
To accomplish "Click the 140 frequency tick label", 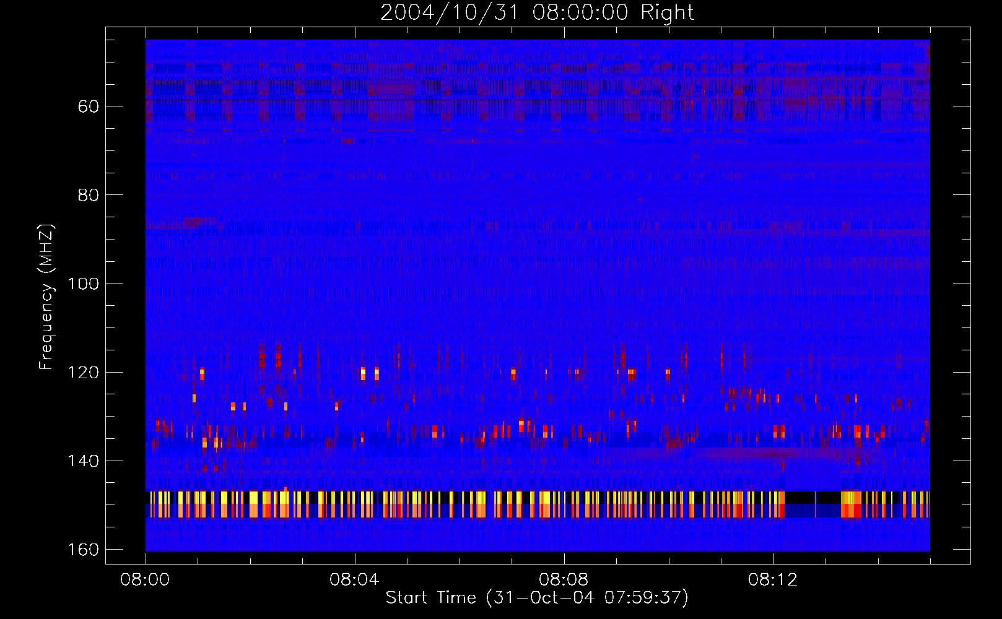I will [84, 461].
